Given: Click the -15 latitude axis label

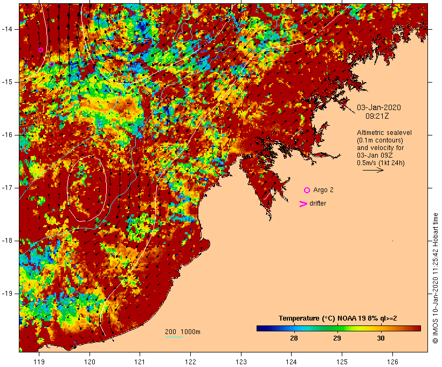Looking at the screenshot, I should 6,82.
